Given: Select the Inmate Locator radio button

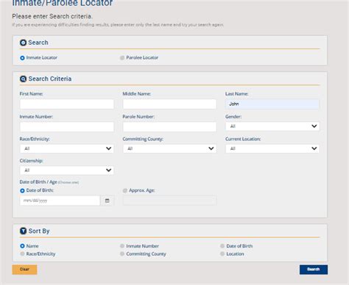Looking at the screenshot, I should coord(22,58).
